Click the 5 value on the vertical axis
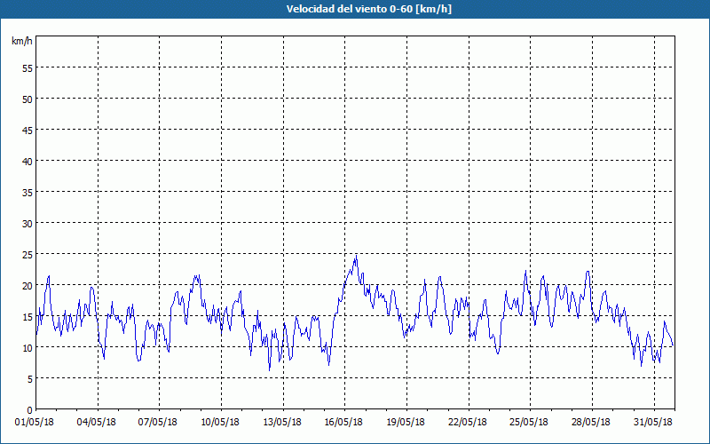 coord(30,379)
